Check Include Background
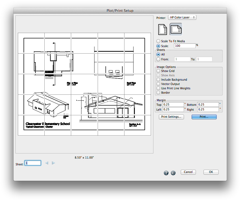The image size is (240, 200). pyautogui.click(x=158, y=80)
